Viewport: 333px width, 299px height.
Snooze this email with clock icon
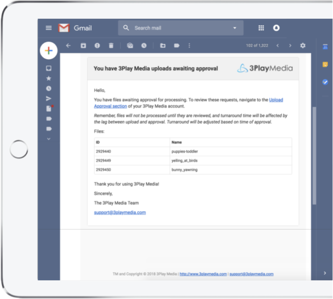click(144, 46)
